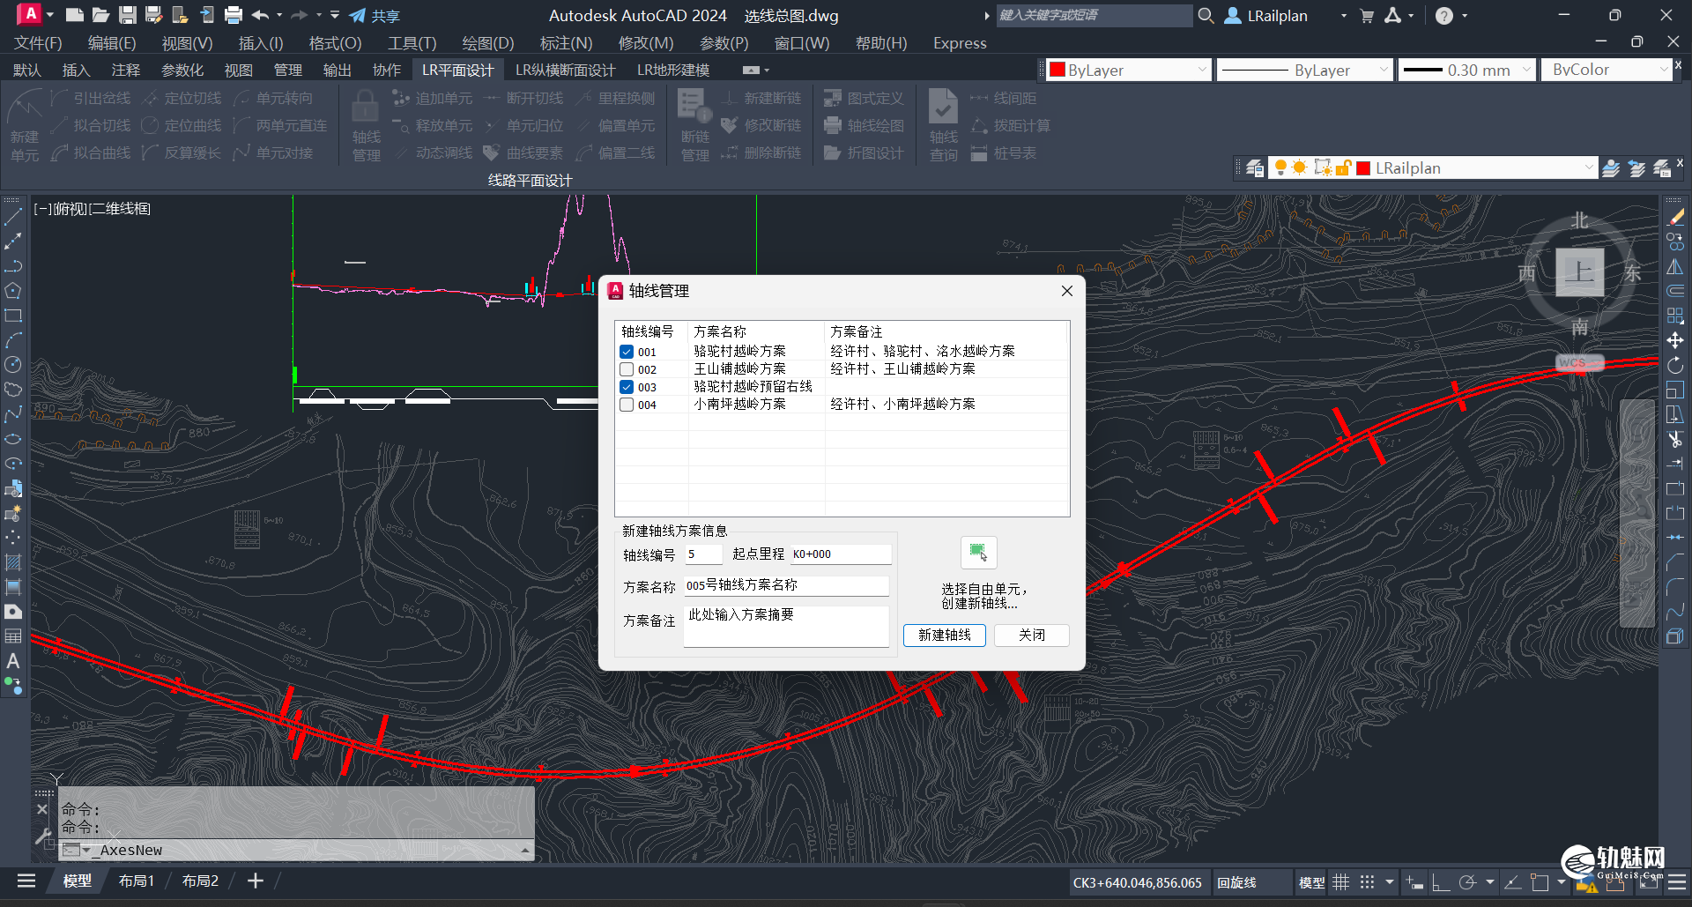Open the 绘图(D) menu
This screenshot has width=1692, height=907.
tap(487, 42)
